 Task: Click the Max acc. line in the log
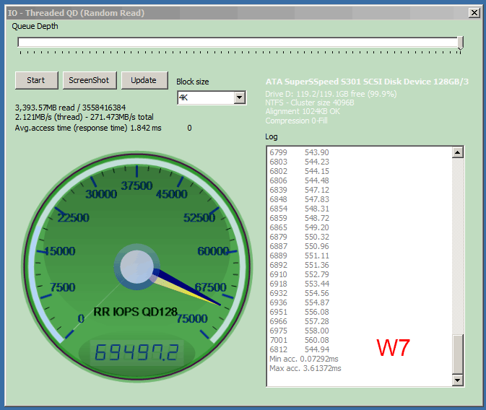click(x=305, y=368)
